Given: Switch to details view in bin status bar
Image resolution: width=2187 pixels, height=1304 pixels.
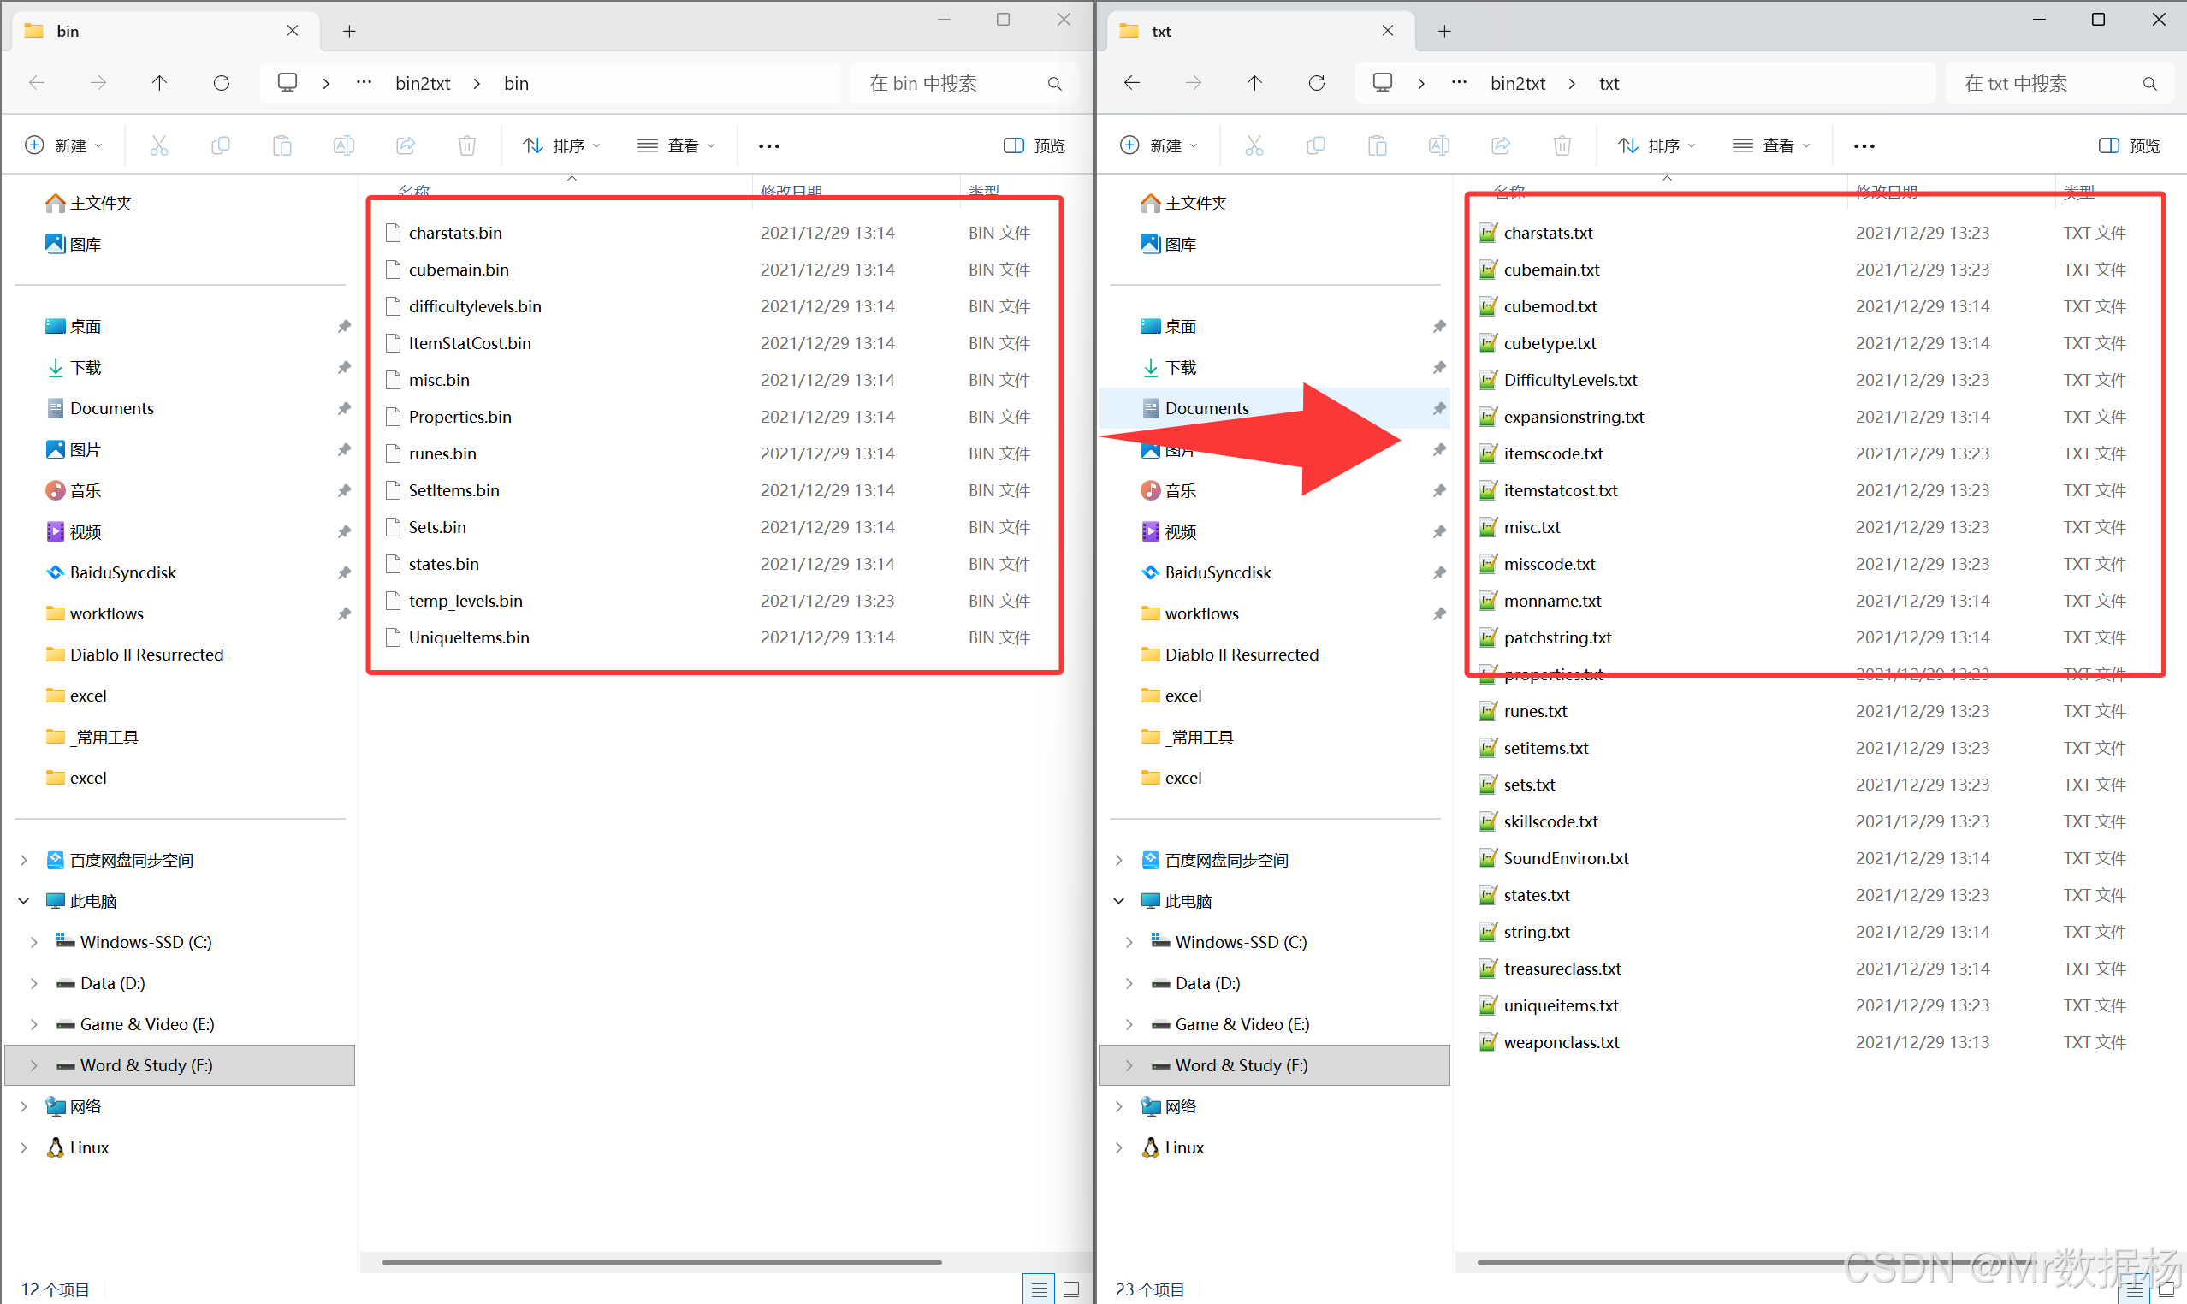Looking at the screenshot, I should pyautogui.click(x=1040, y=1289).
